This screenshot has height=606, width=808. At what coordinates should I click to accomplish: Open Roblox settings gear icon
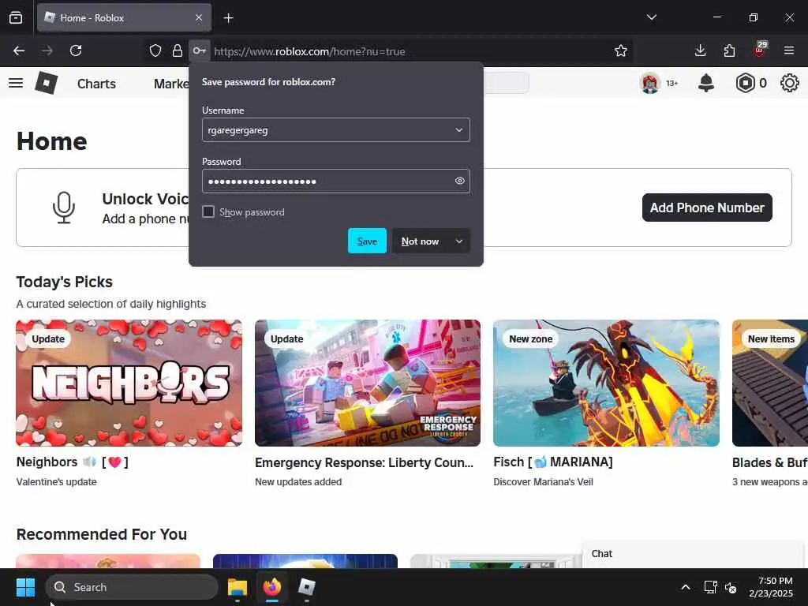[x=789, y=83]
